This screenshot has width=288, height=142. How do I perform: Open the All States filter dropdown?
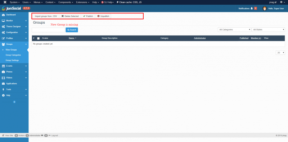pos(268,29)
